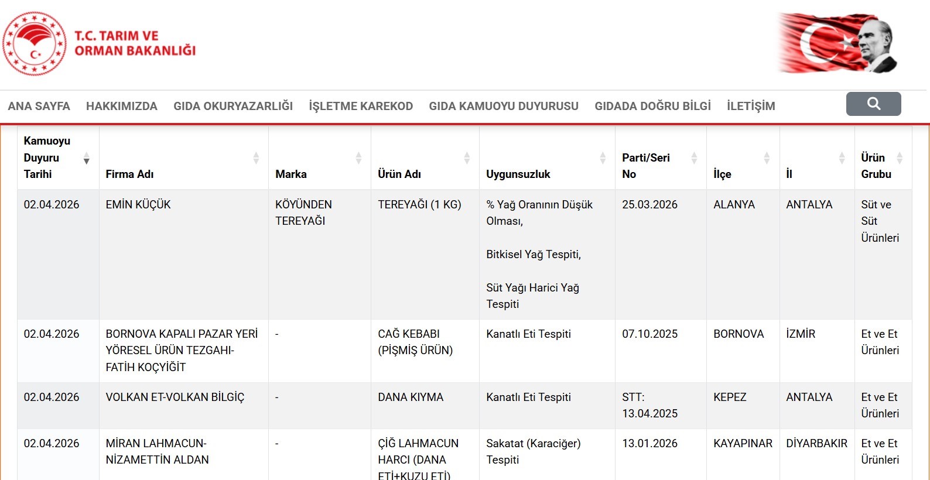Go to GIDA OKURYAZARLIĞI page
The width and height of the screenshot is (930, 480).
tap(233, 106)
